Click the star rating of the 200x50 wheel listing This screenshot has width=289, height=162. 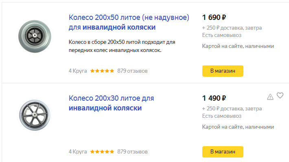coord(102,71)
